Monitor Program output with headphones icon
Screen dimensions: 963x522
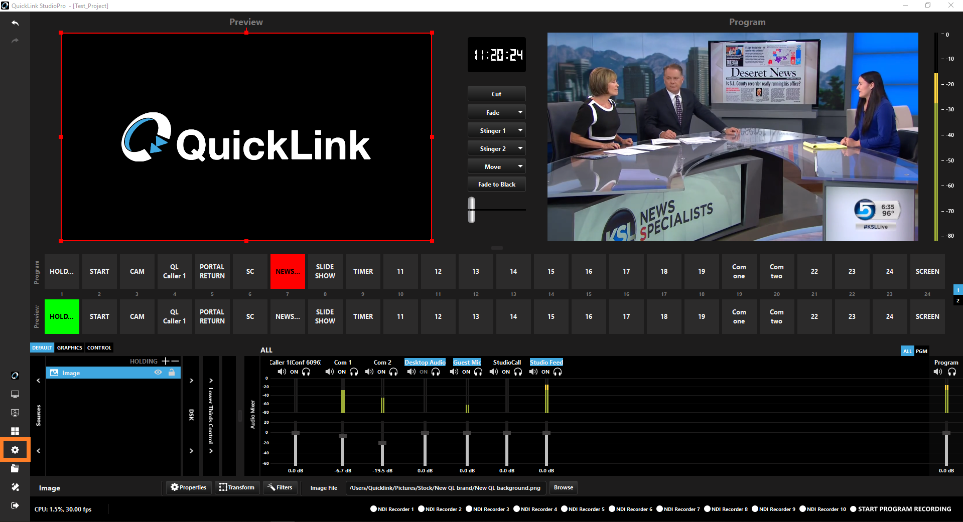click(x=952, y=372)
